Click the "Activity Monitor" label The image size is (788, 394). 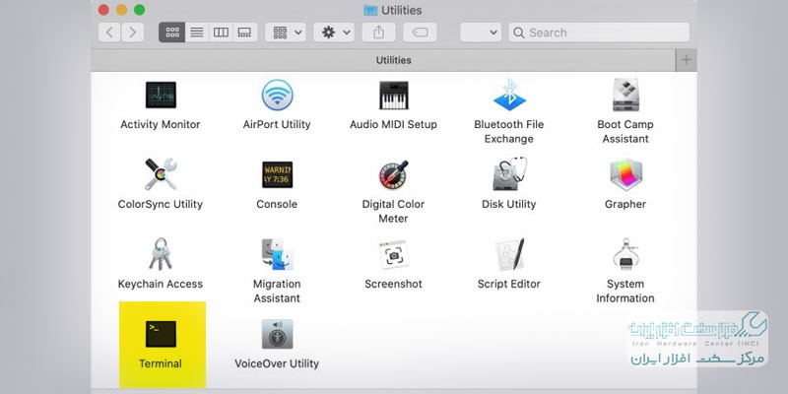(161, 125)
